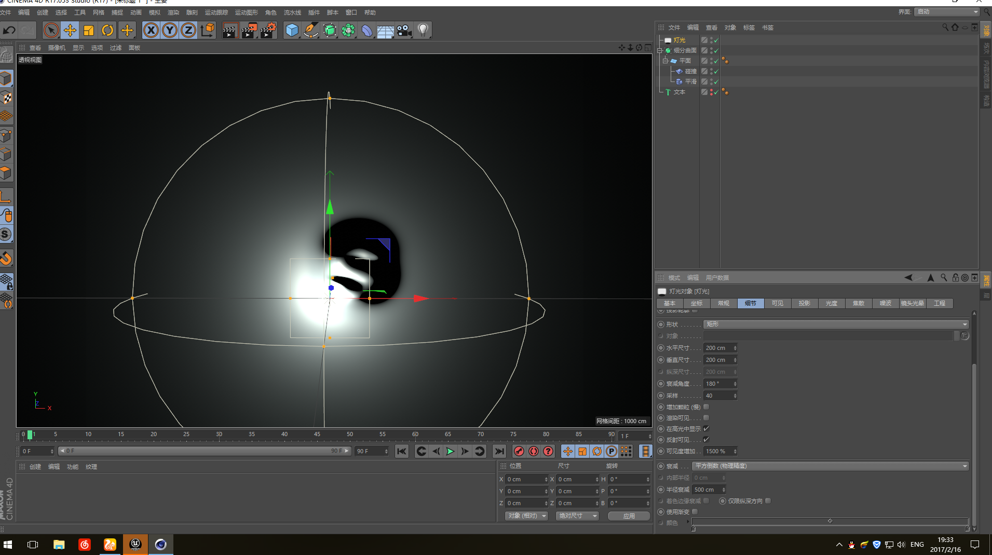Toggle the enable checkmark of 碰撞 object
This screenshot has height=555, width=992.
716,71
